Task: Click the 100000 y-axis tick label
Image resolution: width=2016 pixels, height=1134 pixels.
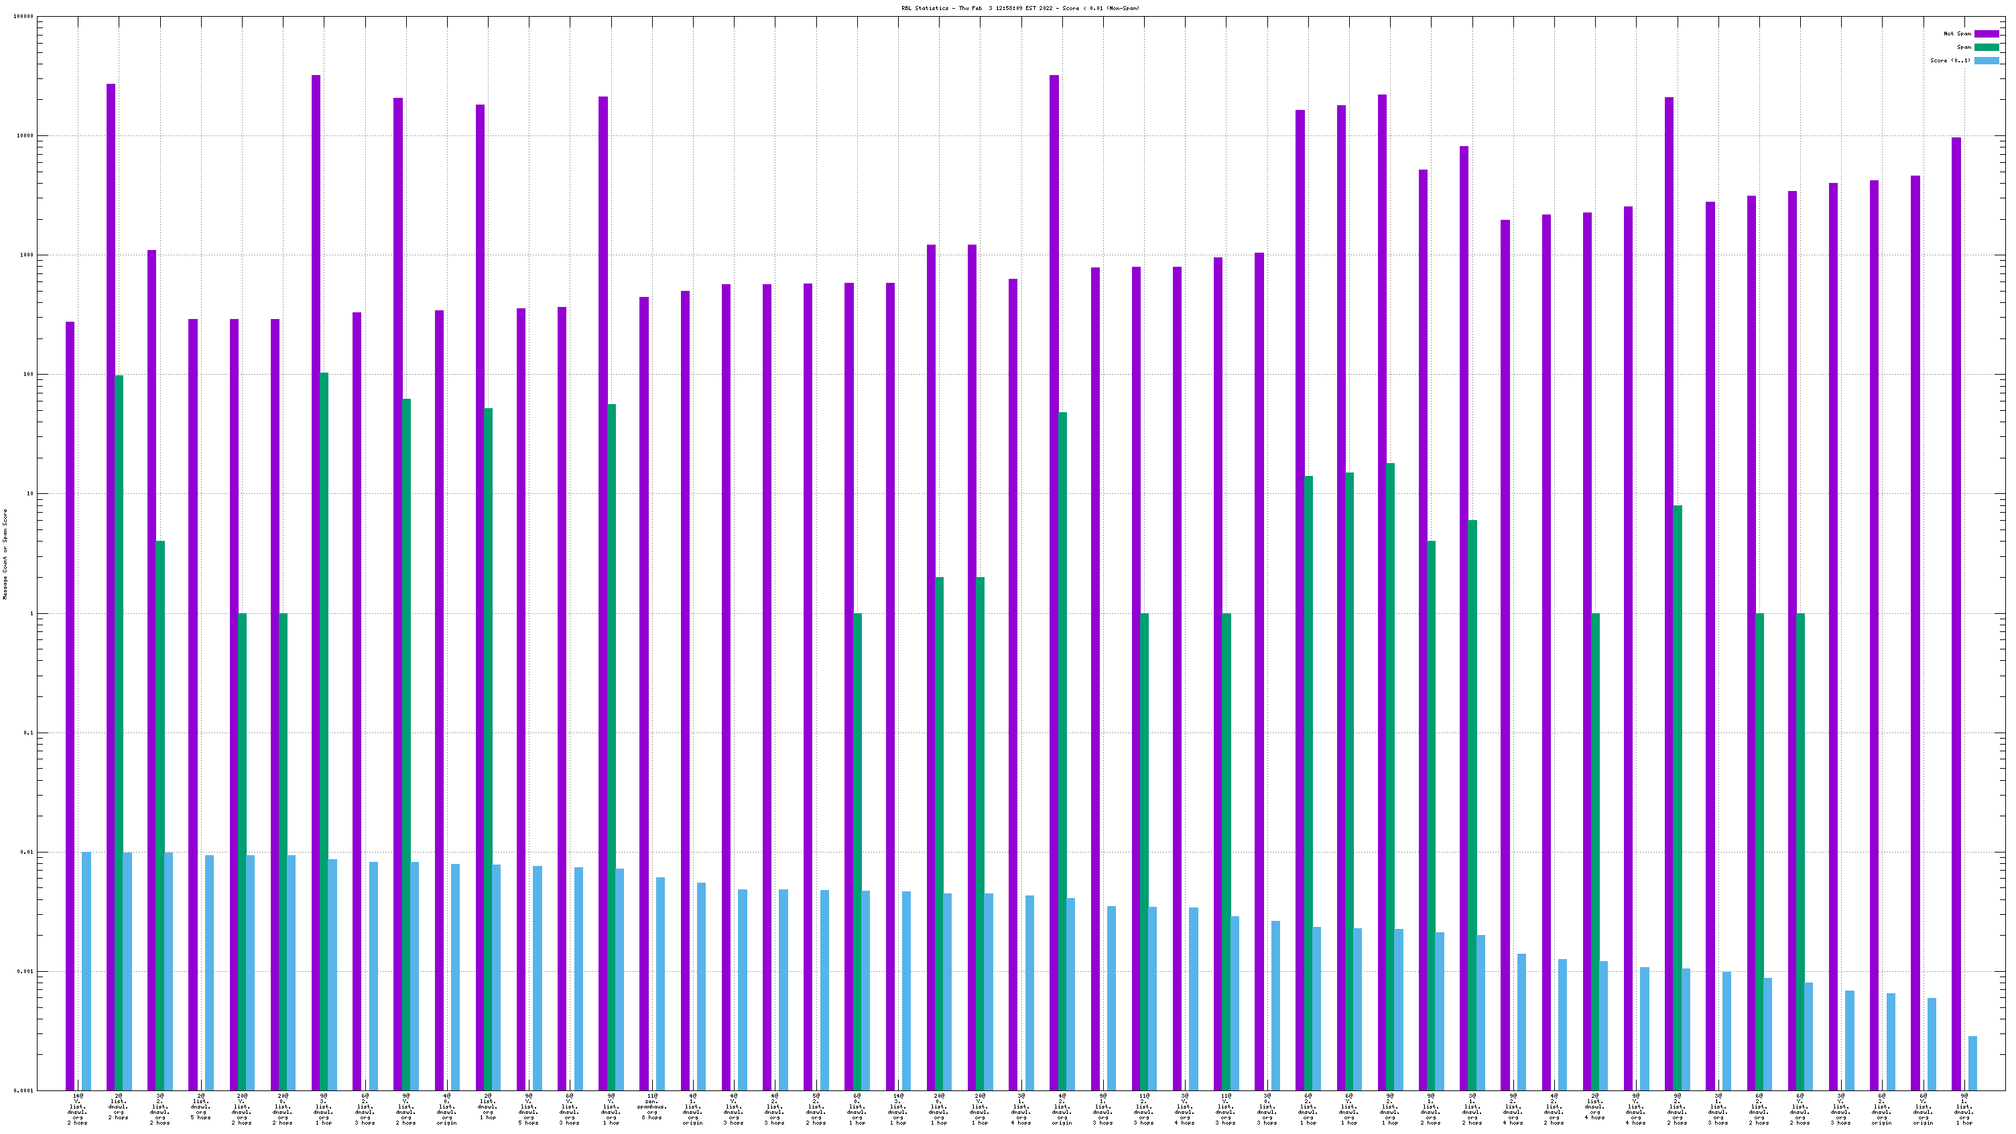Action: pyautogui.click(x=23, y=17)
